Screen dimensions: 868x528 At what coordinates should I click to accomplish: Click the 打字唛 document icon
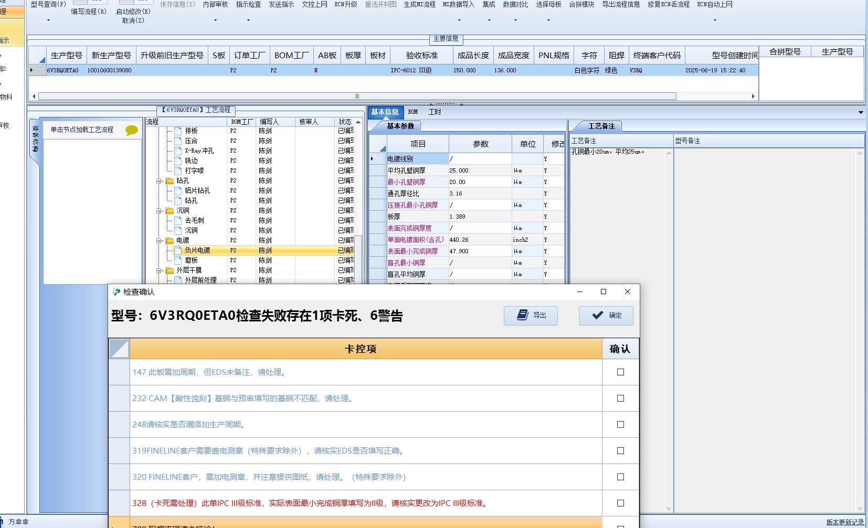point(178,170)
